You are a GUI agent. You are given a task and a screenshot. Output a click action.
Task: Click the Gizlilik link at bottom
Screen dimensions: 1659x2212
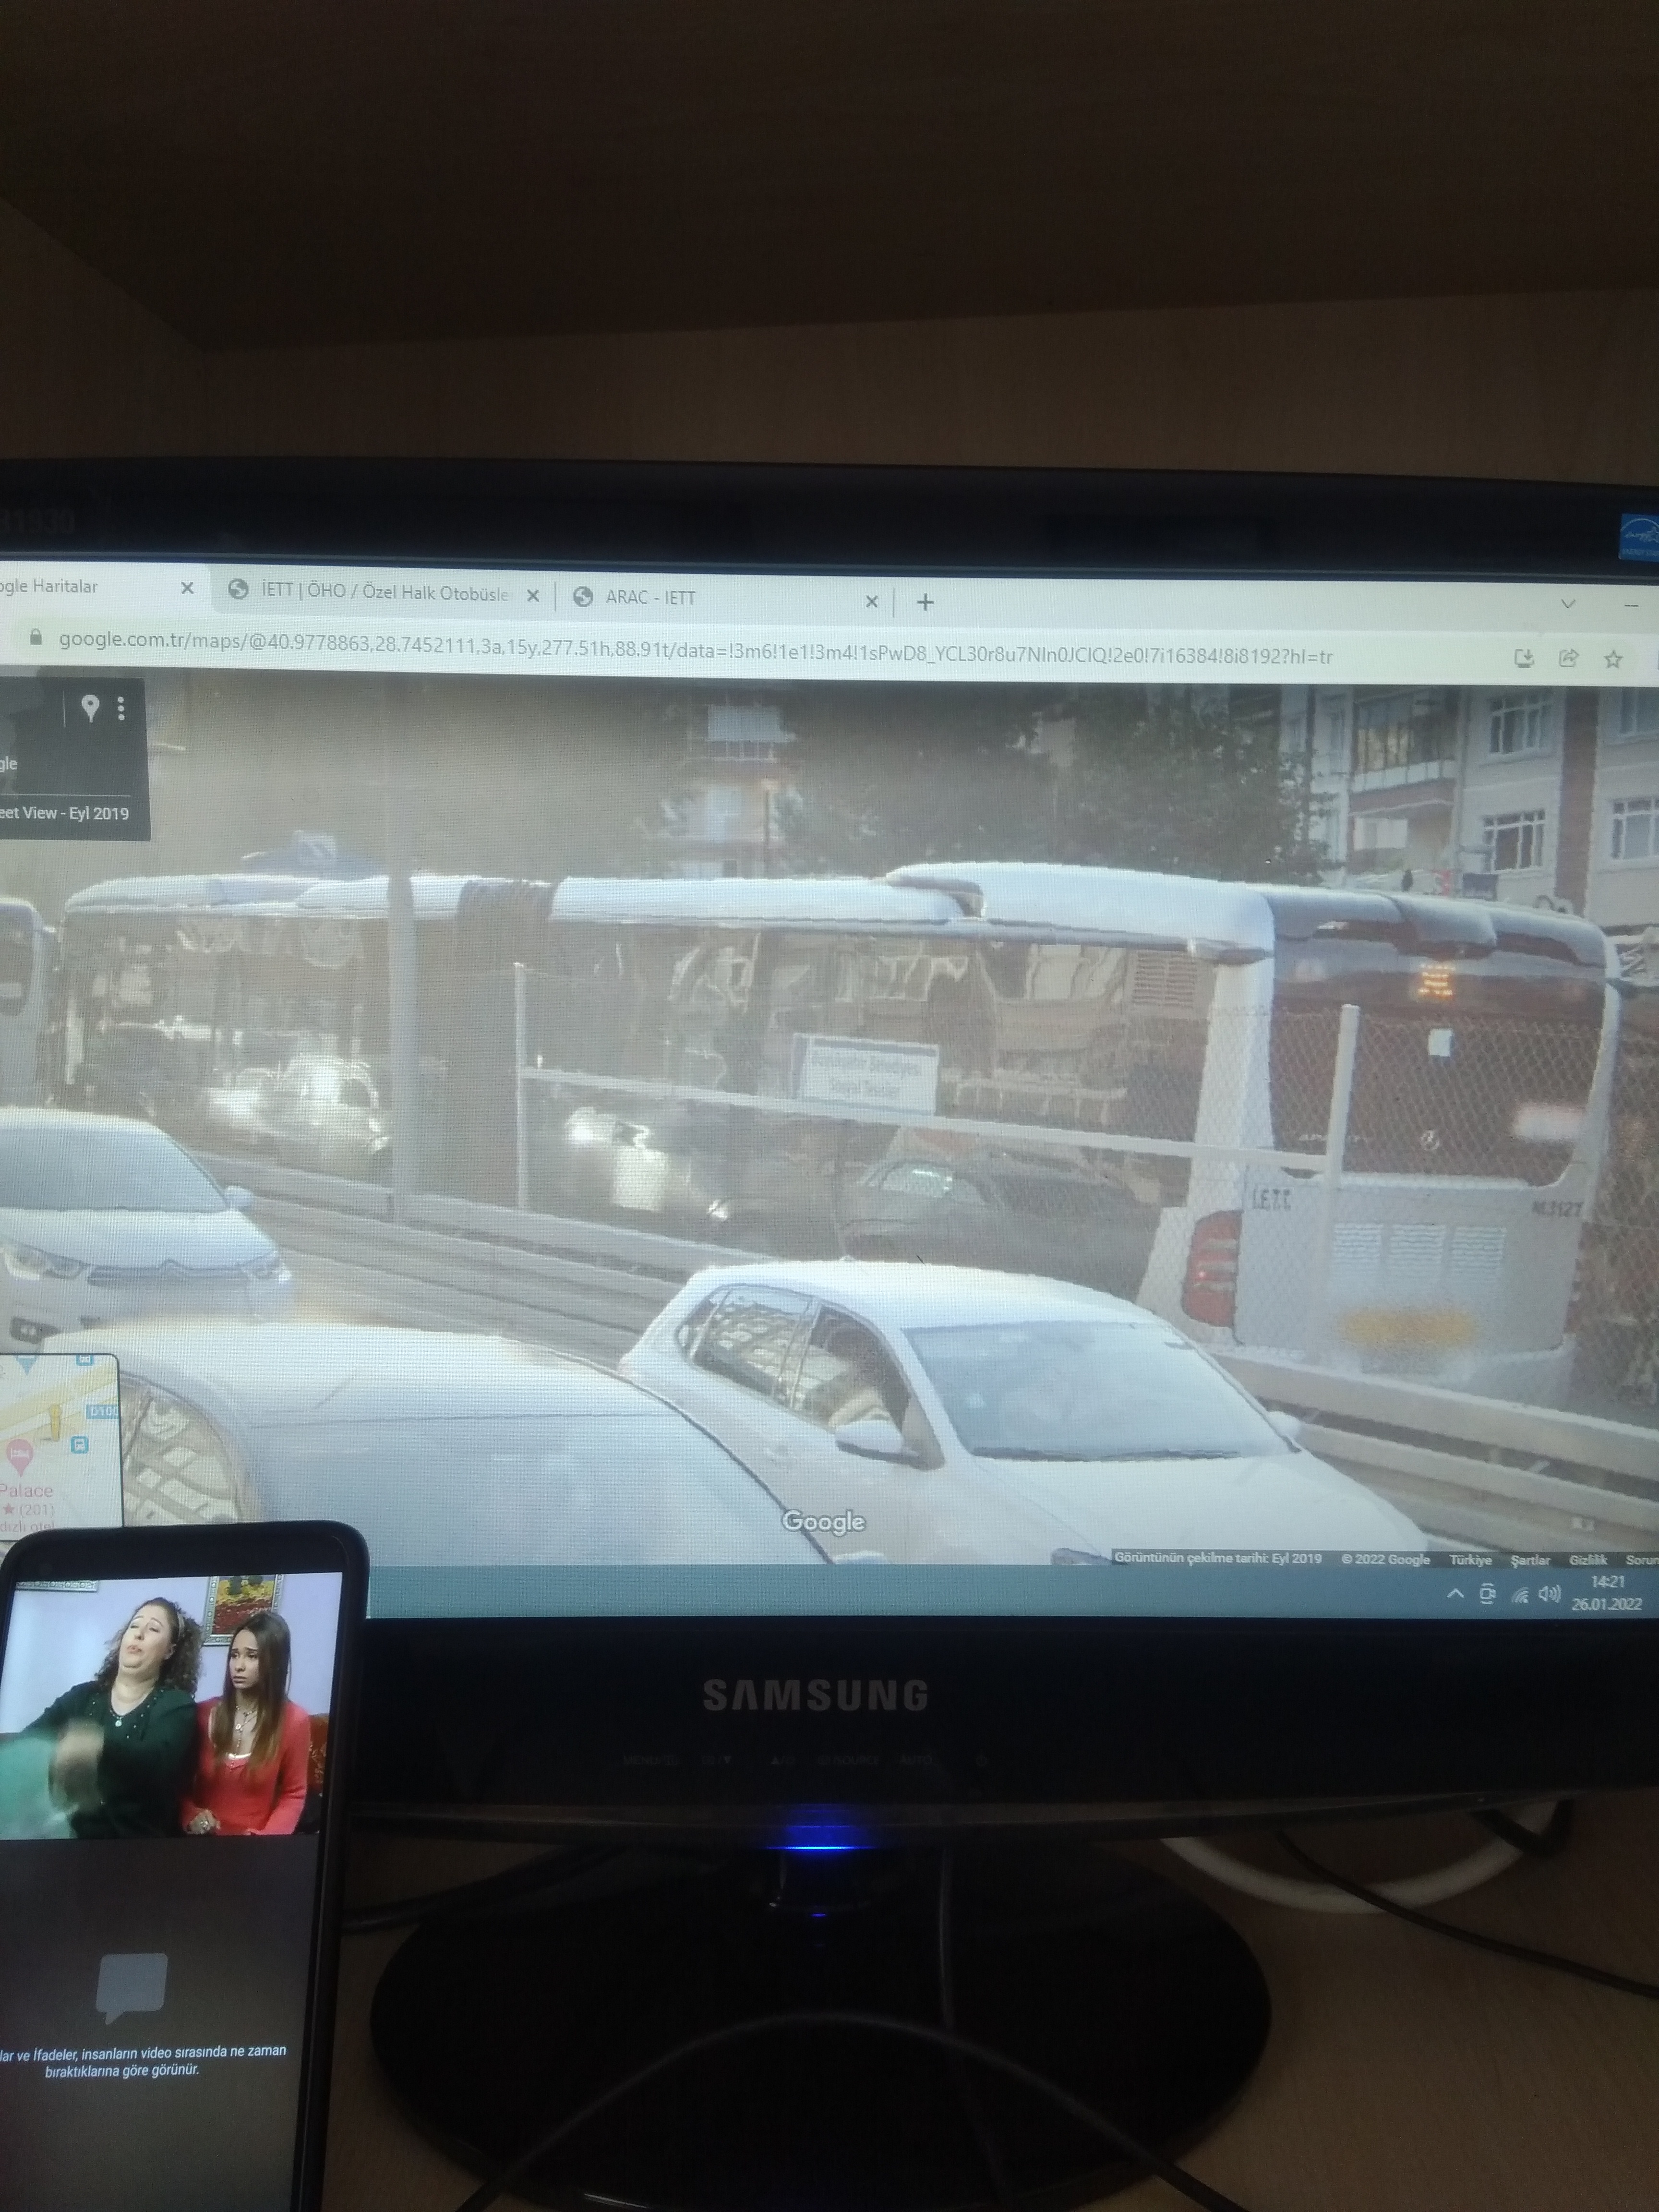click(x=1587, y=1560)
